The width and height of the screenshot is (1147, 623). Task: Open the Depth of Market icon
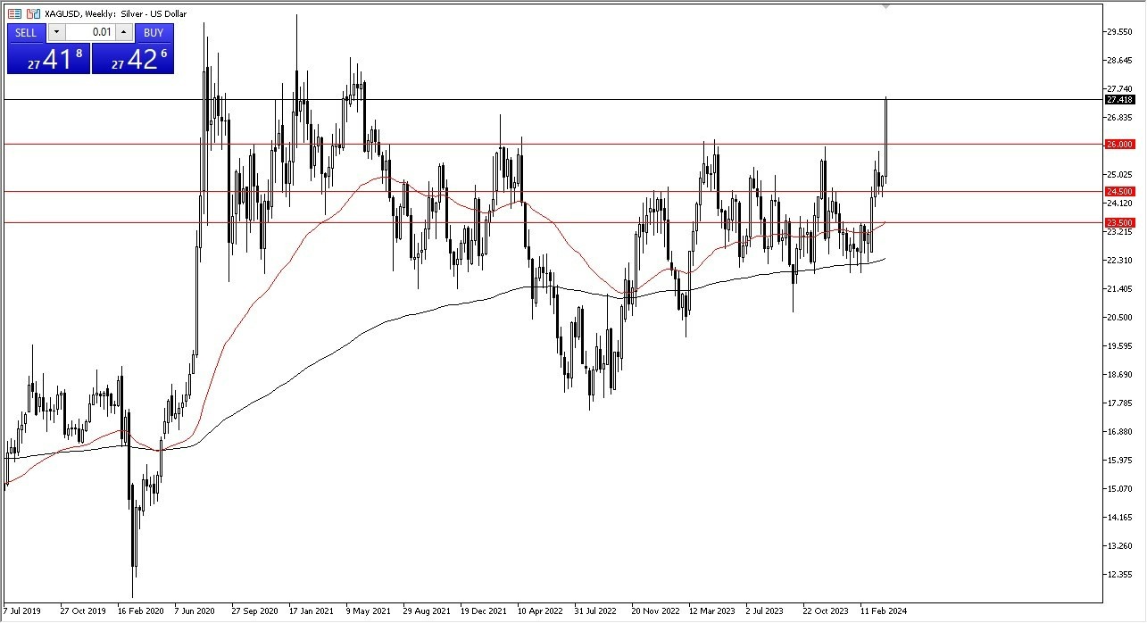[x=14, y=12]
